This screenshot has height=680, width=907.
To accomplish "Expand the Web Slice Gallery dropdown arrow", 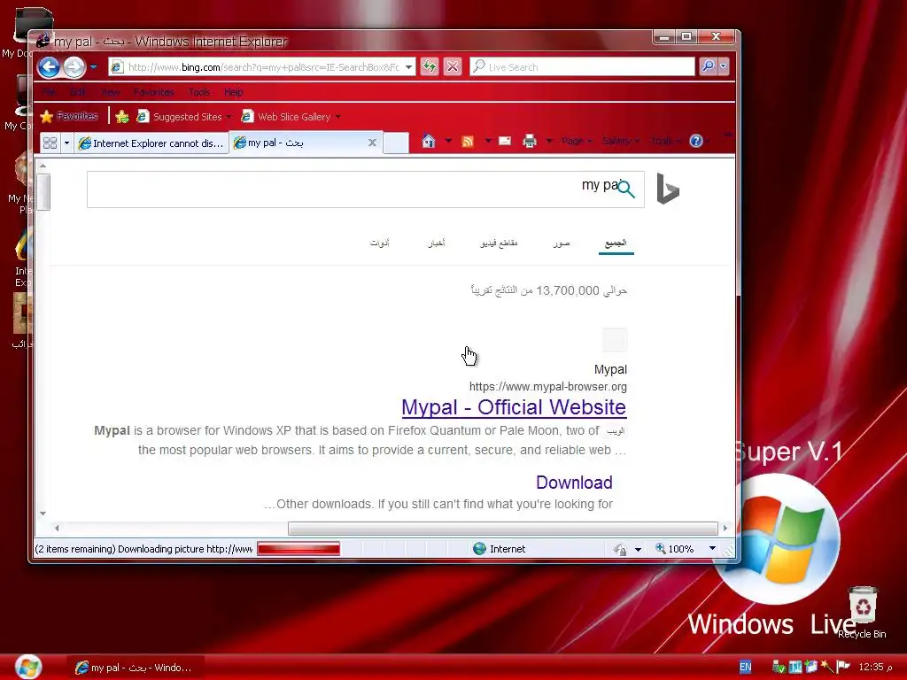I will coord(337,117).
